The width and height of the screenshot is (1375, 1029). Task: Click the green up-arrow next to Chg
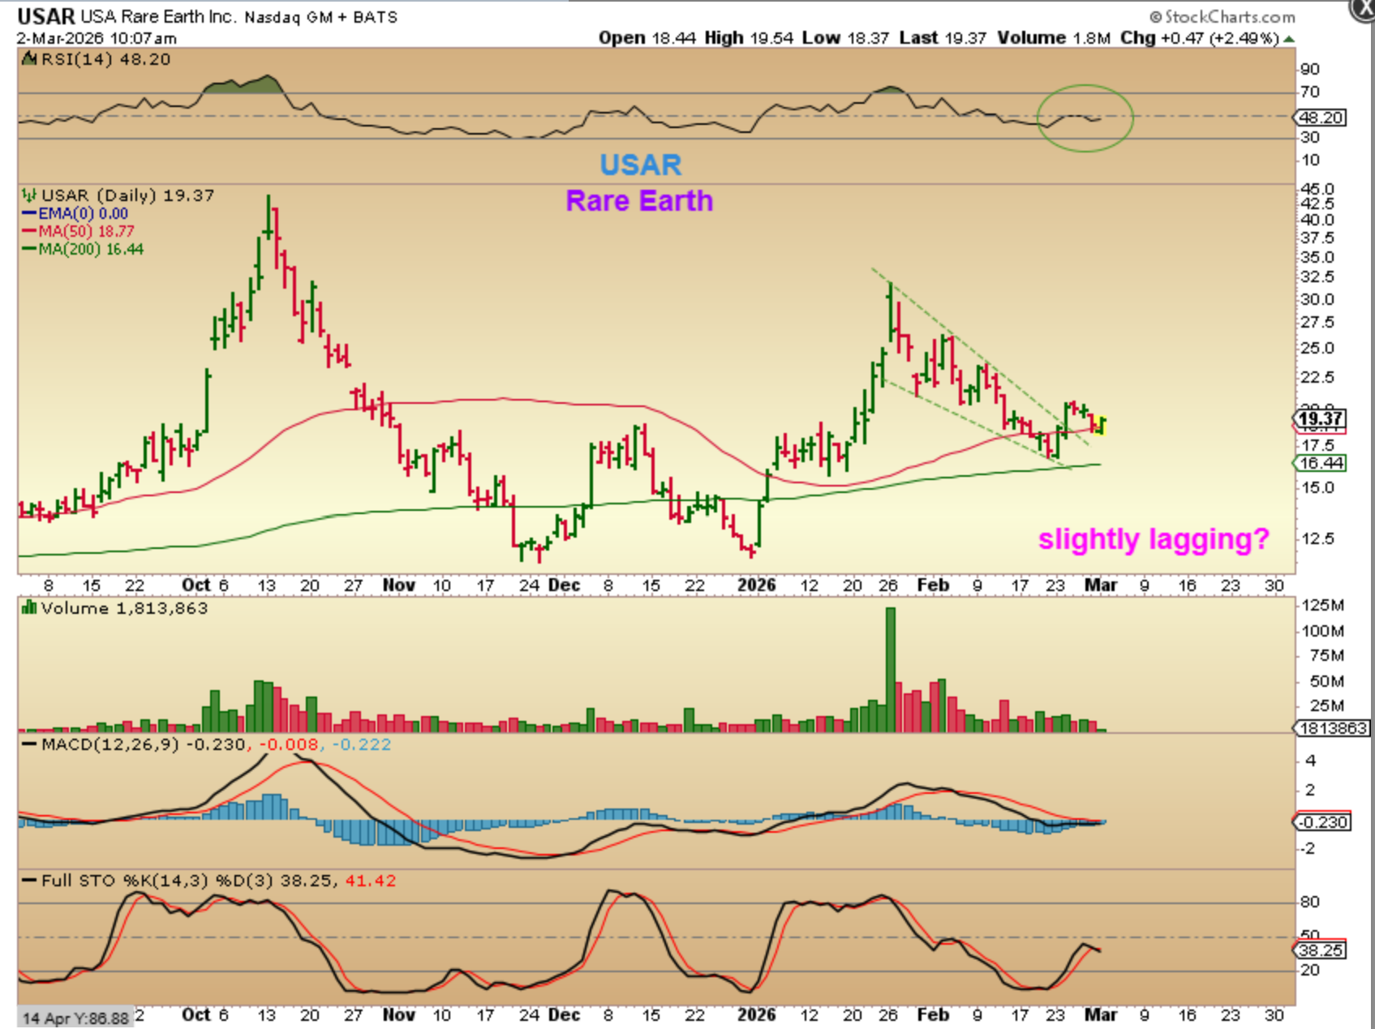pyautogui.click(x=1289, y=39)
